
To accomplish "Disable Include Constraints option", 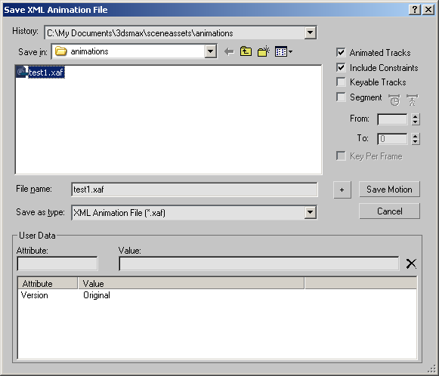I will (341, 68).
